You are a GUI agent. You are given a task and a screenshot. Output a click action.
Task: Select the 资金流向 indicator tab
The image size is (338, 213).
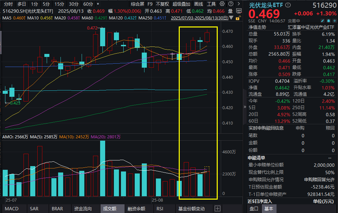(83, 209)
